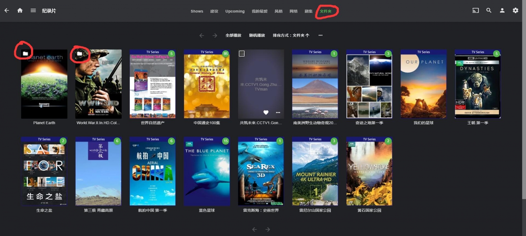Open the Dynasties 4K Ultra HD poster
The width and height of the screenshot is (526, 236).
478,84
